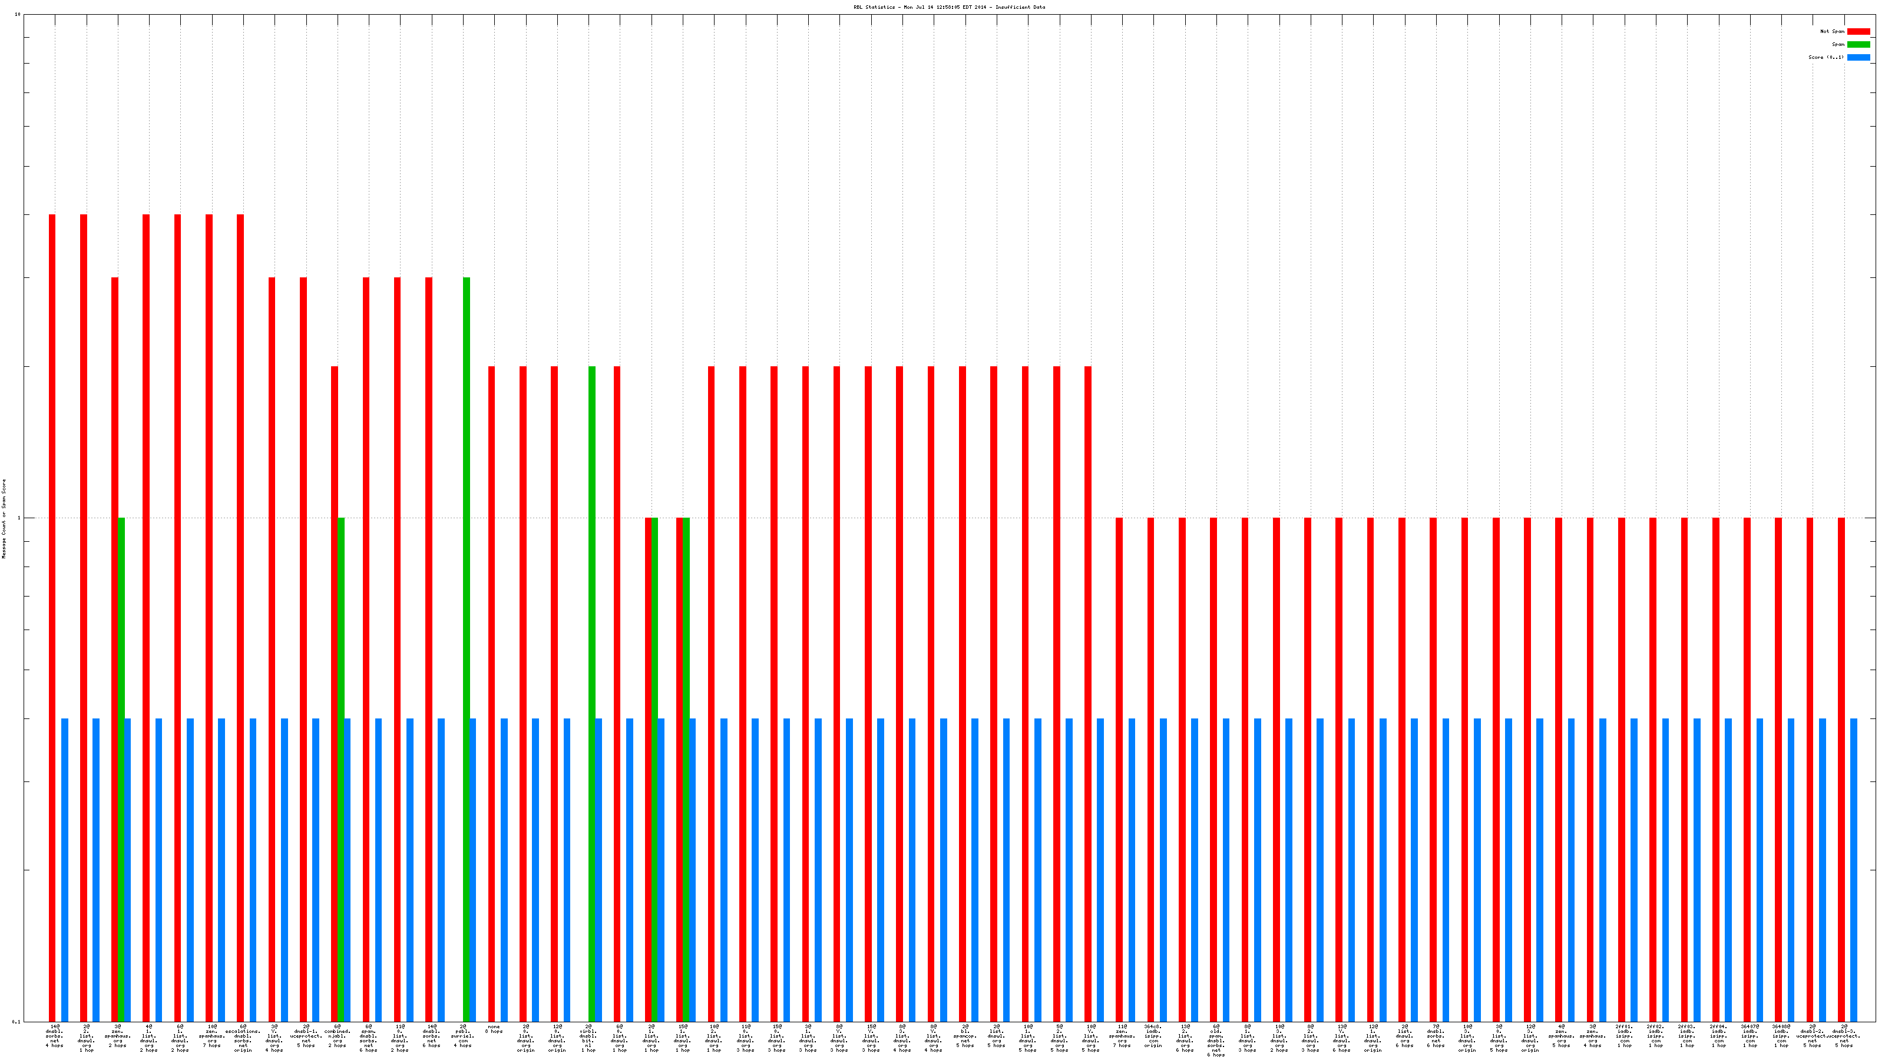This screenshot has width=1885, height=1060.
Task: Click the 'none 8 hops' axis label
Action: [x=494, y=1029]
